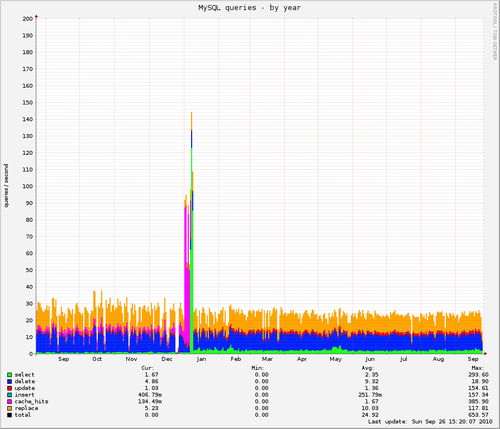Click the 'Cur:' column header

(147, 368)
